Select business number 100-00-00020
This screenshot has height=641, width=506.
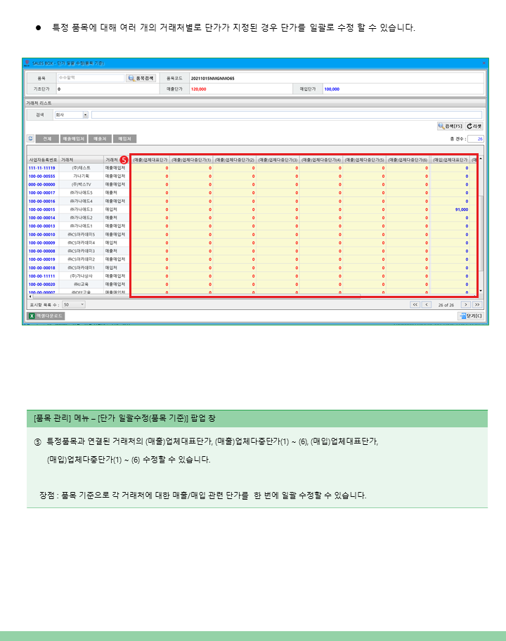coord(41,285)
